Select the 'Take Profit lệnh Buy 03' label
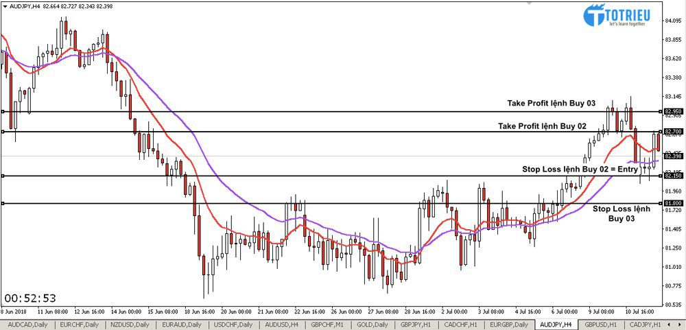686x330 pixels. click(x=552, y=104)
